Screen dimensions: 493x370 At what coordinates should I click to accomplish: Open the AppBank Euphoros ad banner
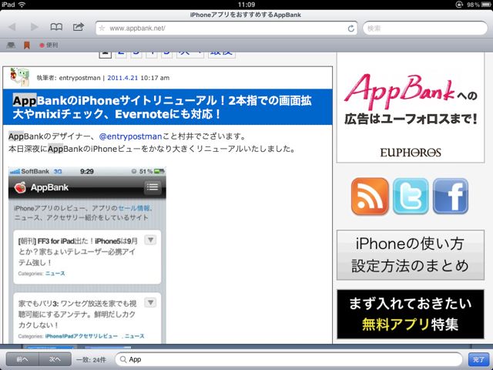pyautogui.click(x=411, y=108)
